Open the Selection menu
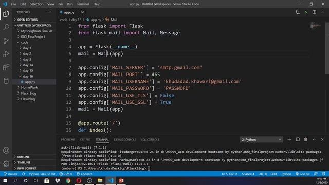Image resolution: width=329 pixels, height=185 pixels. coord(36,4)
